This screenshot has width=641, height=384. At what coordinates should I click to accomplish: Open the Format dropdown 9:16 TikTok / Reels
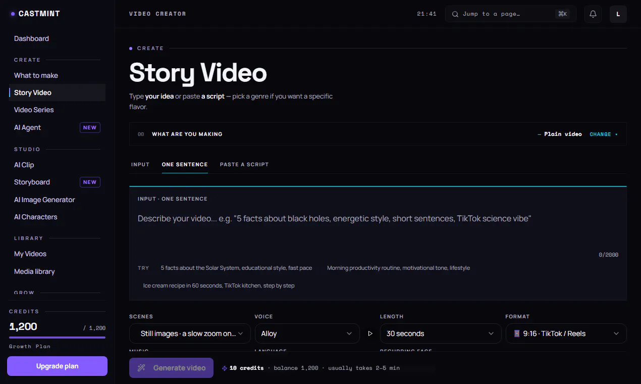pos(566,333)
